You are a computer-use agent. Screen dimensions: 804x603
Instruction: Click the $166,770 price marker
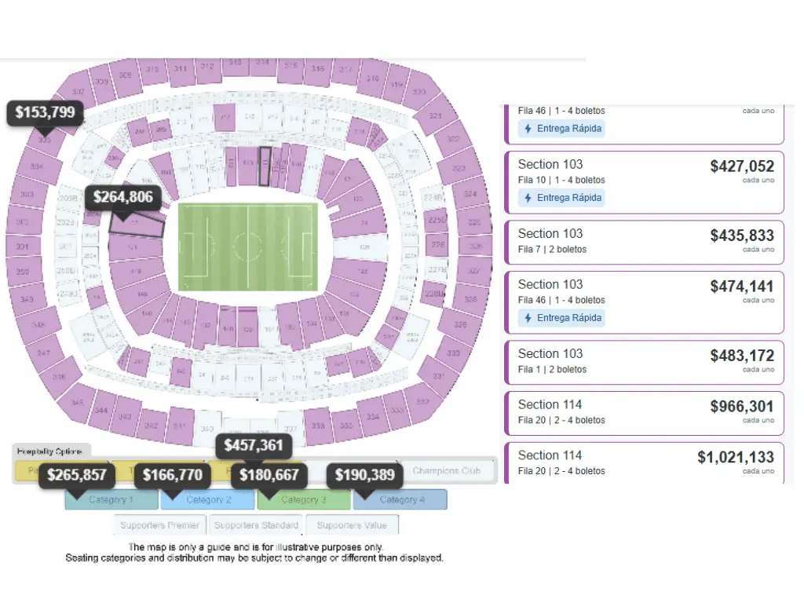[172, 475]
